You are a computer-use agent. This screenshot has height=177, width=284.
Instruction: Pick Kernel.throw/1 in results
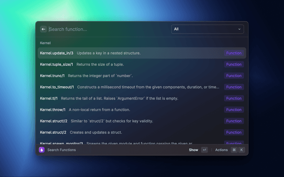click(x=129, y=110)
